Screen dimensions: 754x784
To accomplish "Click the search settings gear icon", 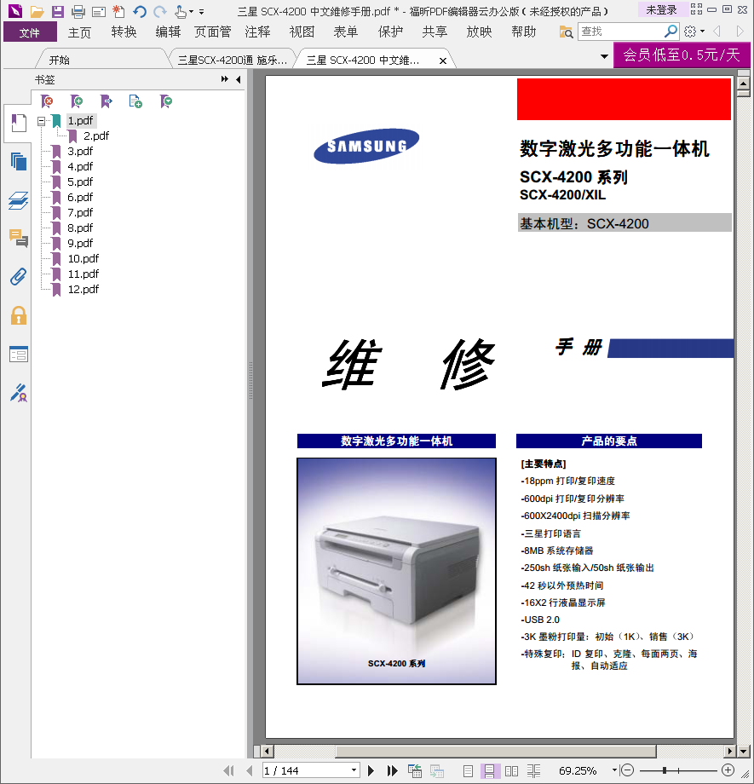I will point(690,32).
